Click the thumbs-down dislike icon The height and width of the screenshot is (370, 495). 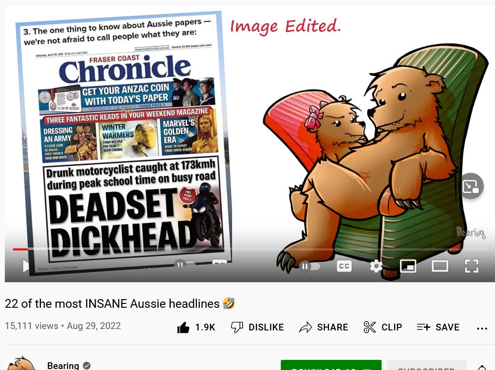pyautogui.click(x=237, y=328)
